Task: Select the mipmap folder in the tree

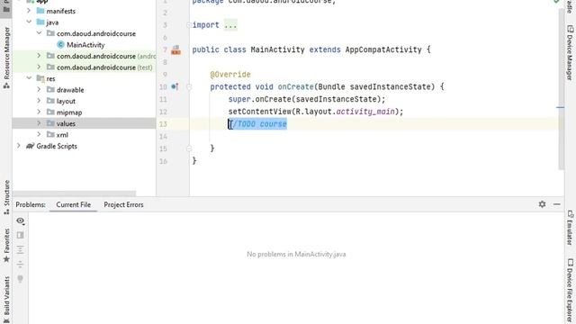Action: point(69,112)
